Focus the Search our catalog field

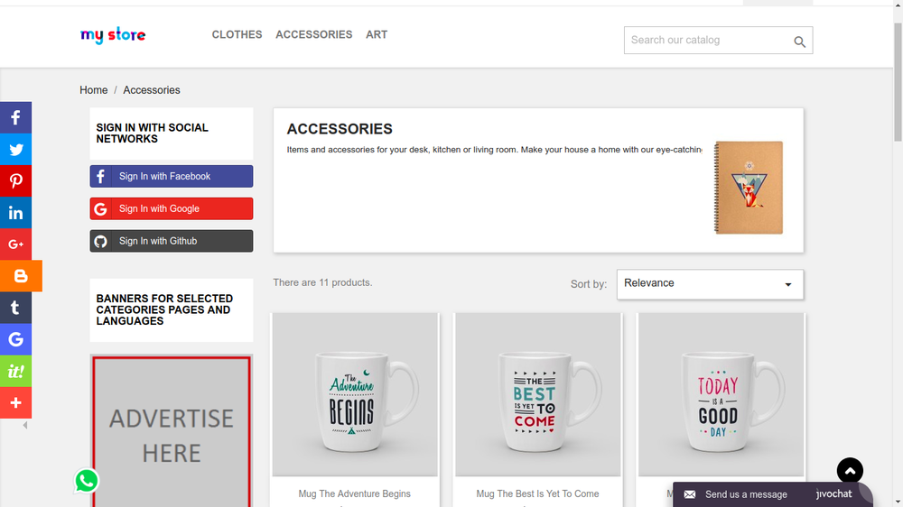pyautogui.click(x=704, y=41)
